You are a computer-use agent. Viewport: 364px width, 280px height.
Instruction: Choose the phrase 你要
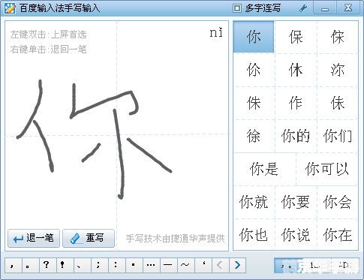(x=296, y=202)
